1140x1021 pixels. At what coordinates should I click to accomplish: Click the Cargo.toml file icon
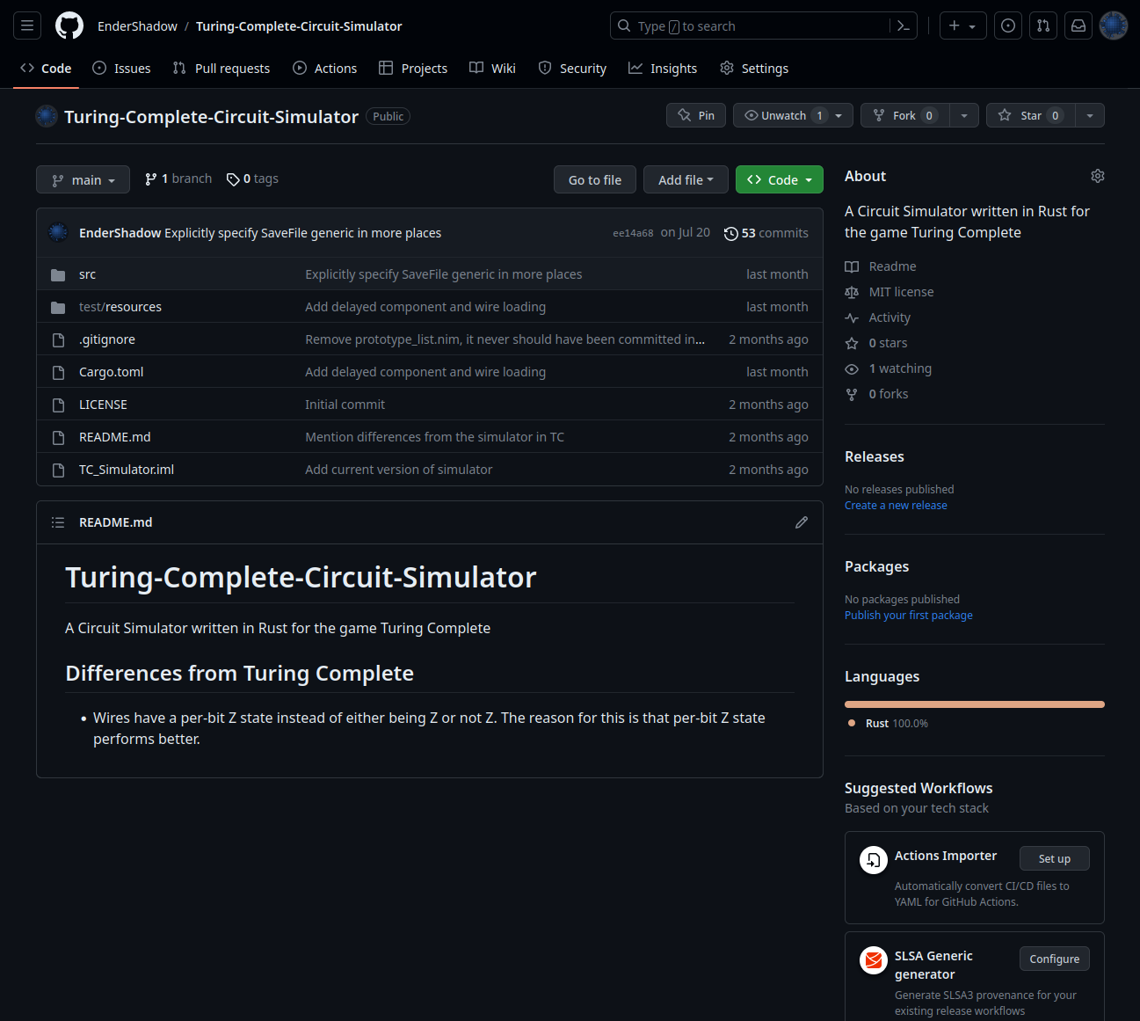(58, 372)
